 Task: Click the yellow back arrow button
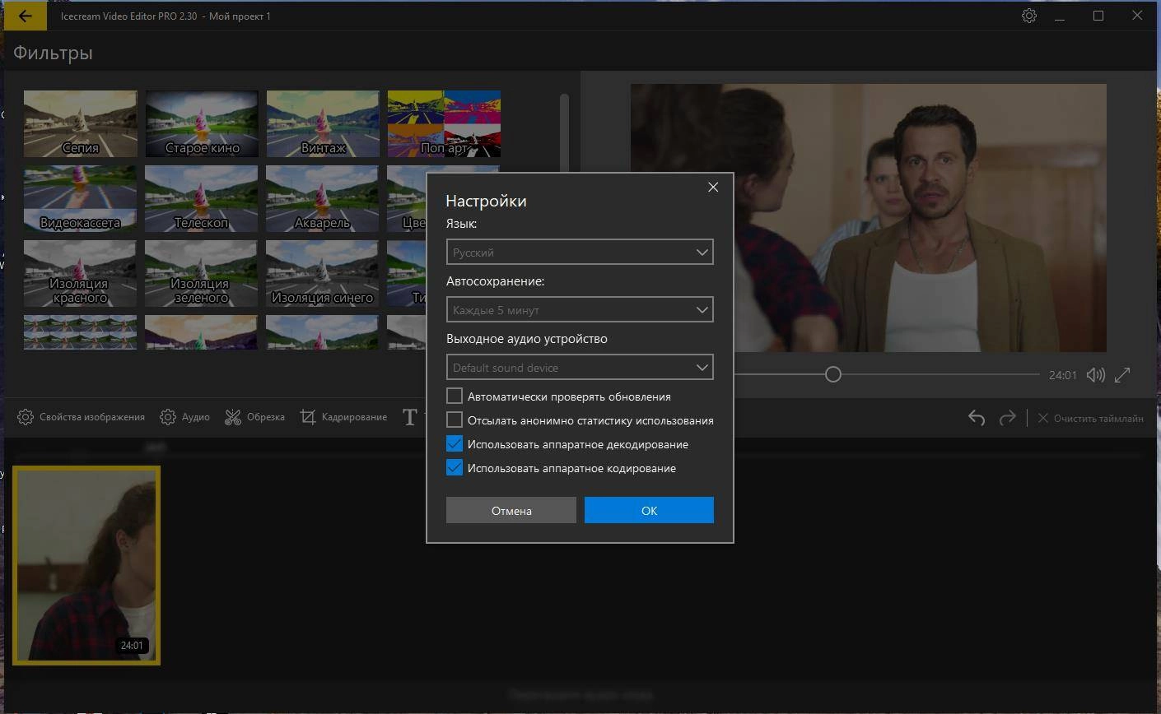pos(25,16)
